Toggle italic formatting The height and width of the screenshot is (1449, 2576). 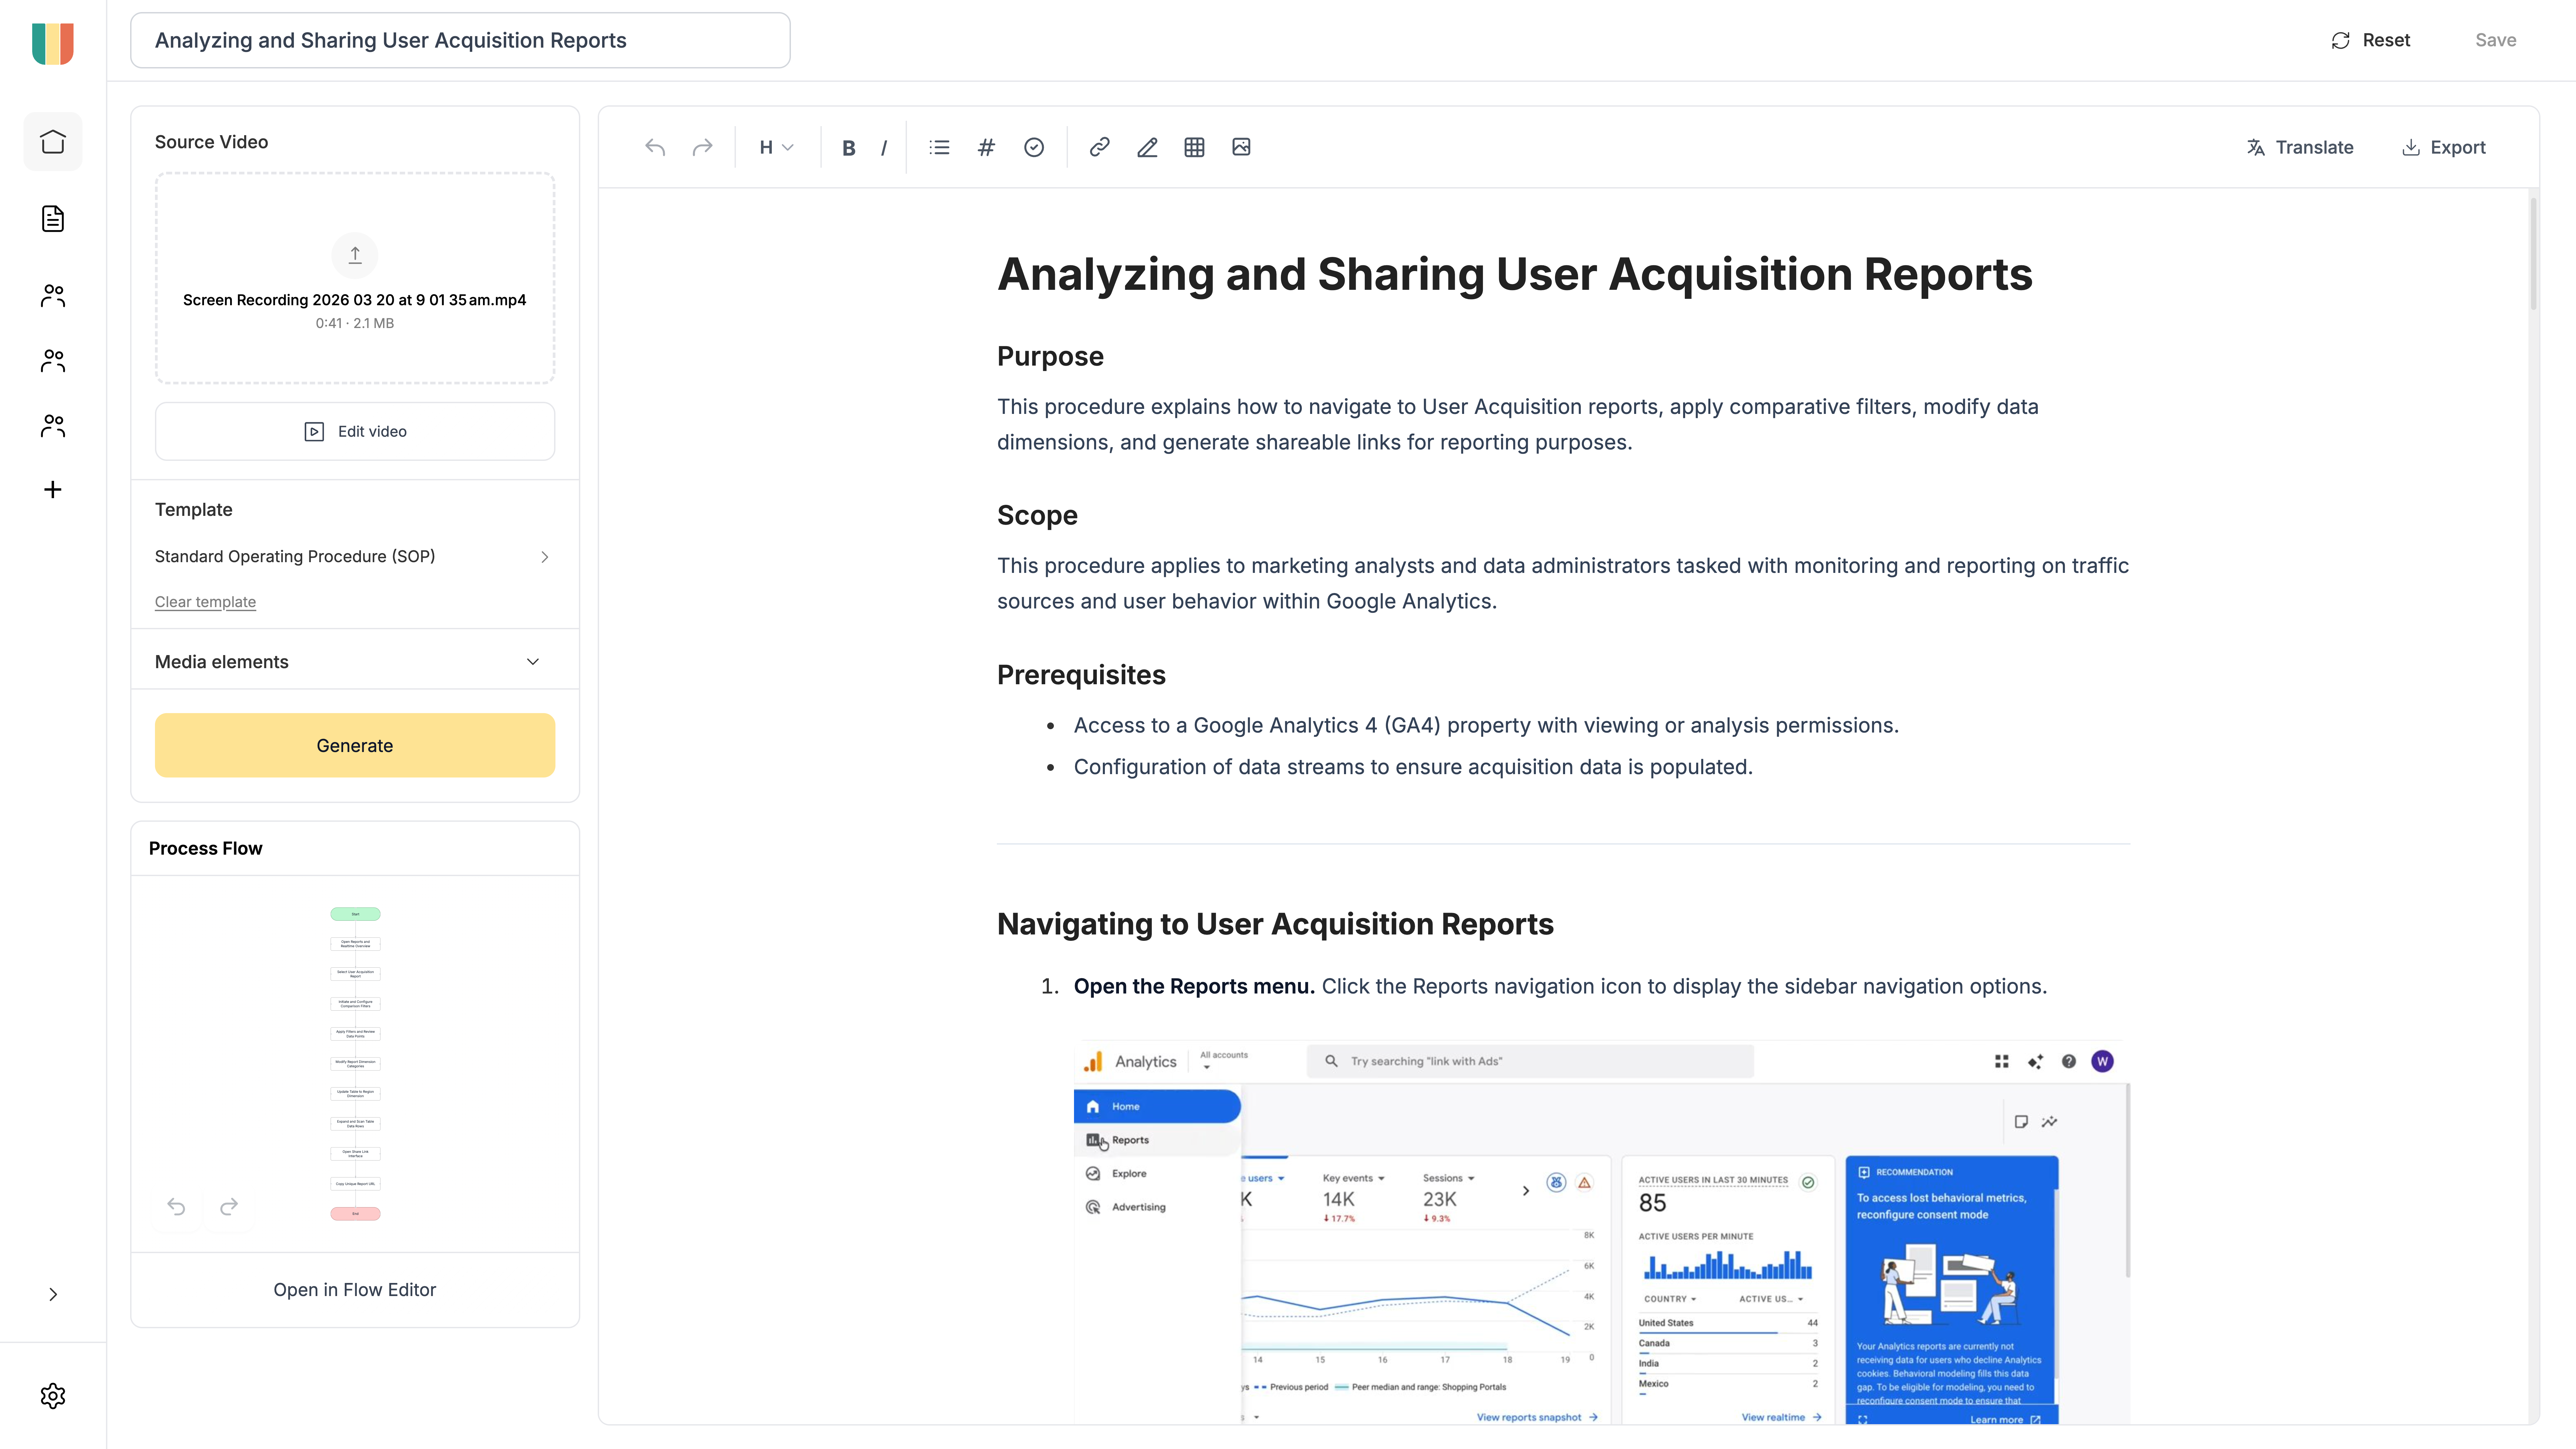click(x=884, y=148)
